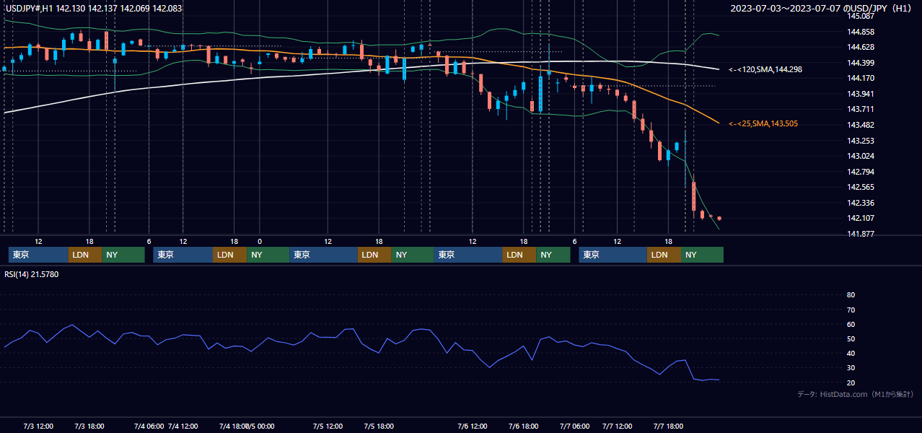Select the 7/6 12:00 time axis marker

[473, 427]
